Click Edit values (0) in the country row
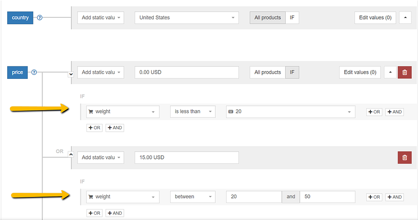 tap(375, 18)
